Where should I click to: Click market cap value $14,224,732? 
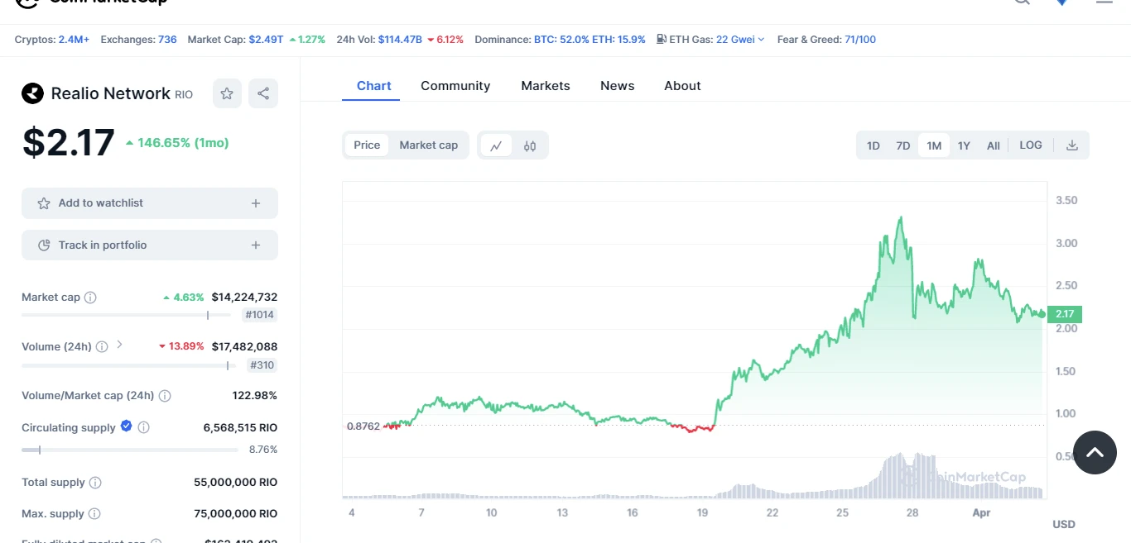[x=244, y=298]
